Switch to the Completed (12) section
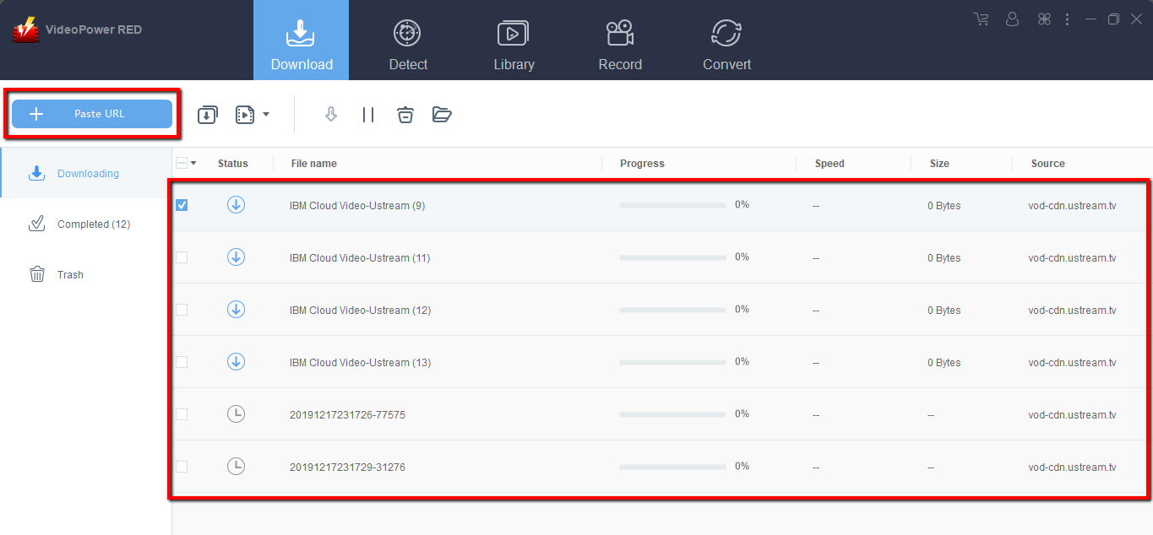 coord(92,224)
